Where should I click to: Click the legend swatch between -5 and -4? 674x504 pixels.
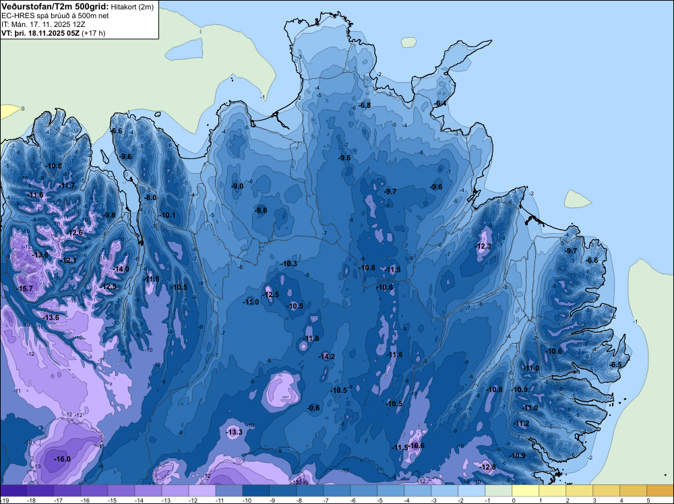click(390, 491)
